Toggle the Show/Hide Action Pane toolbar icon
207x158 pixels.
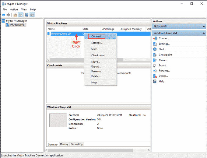click(32, 15)
